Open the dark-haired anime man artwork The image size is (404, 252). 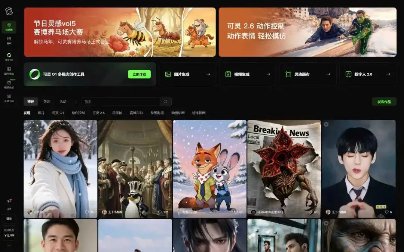pos(210,236)
